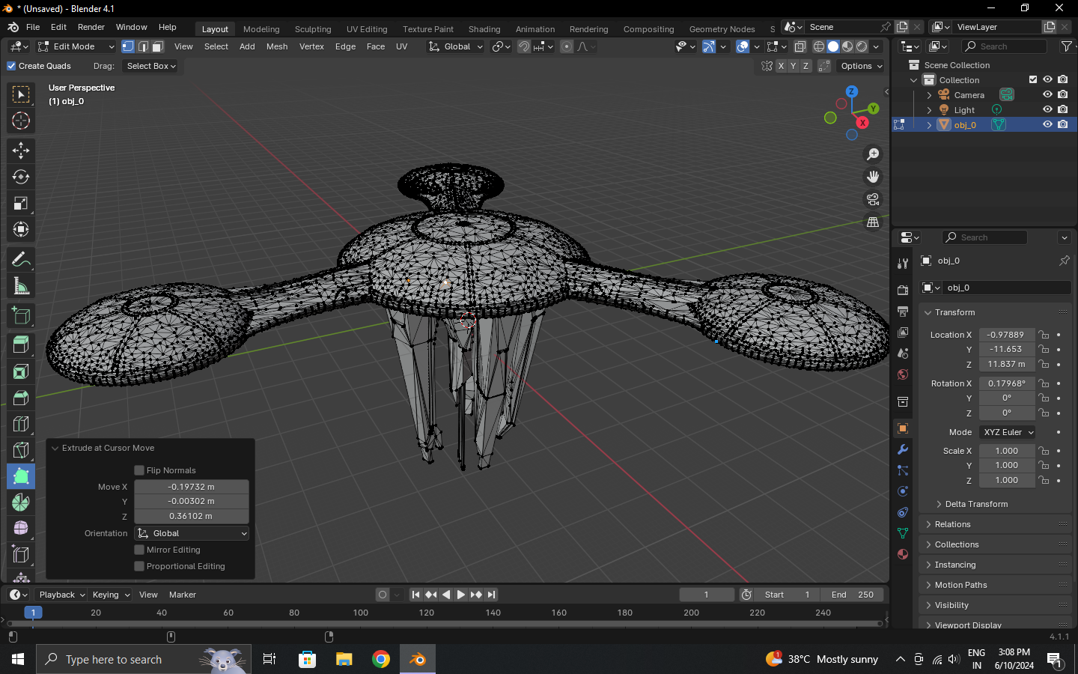Select the Move tool in toolbar

pos(21,151)
